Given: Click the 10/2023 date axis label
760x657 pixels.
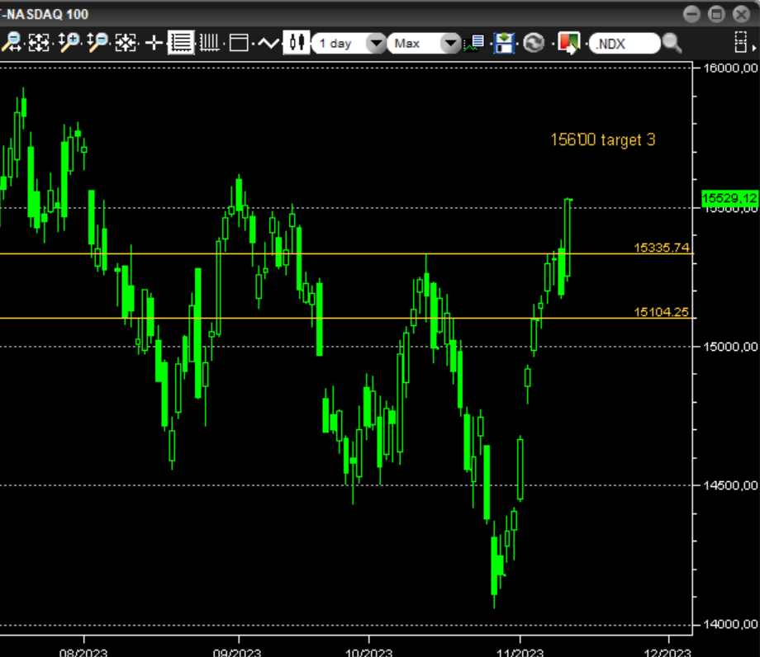Looking at the screenshot, I should (x=368, y=652).
